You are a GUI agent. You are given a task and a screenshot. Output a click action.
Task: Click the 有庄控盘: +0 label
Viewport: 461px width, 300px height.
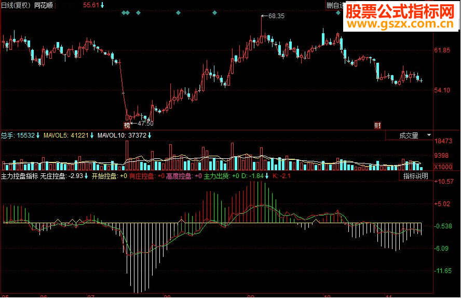(147, 176)
